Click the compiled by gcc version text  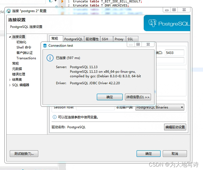click(105, 76)
